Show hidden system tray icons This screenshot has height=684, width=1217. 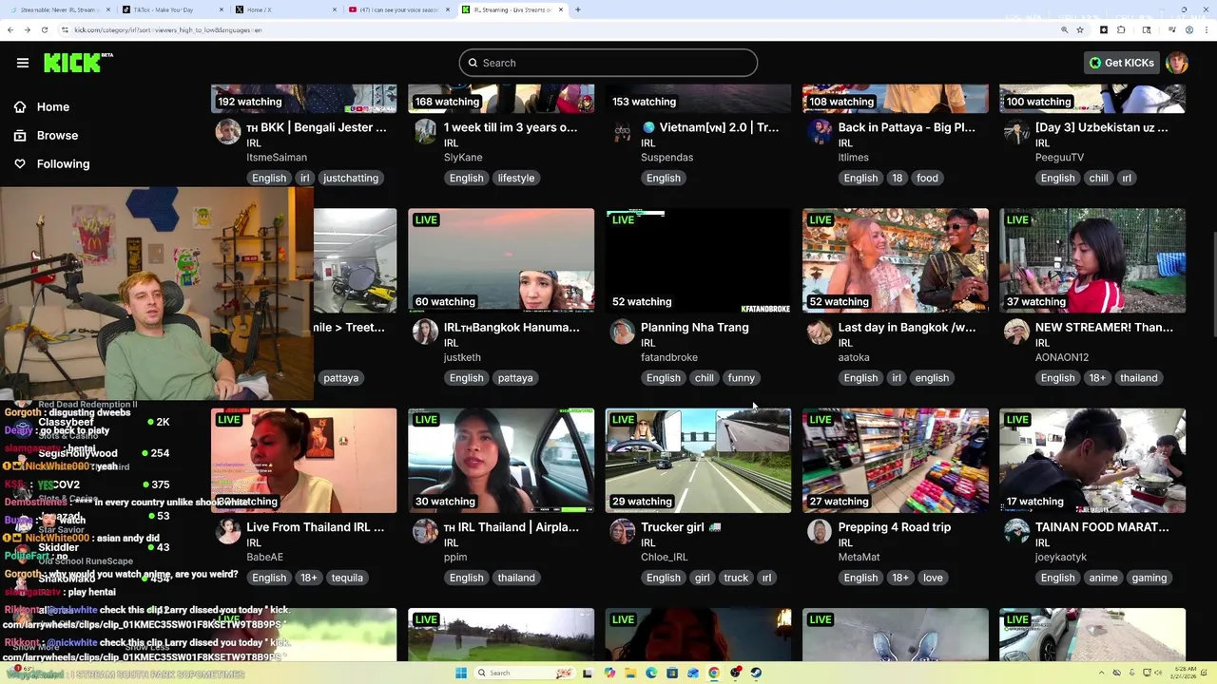pyautogui.click(x=1102, y=673)
